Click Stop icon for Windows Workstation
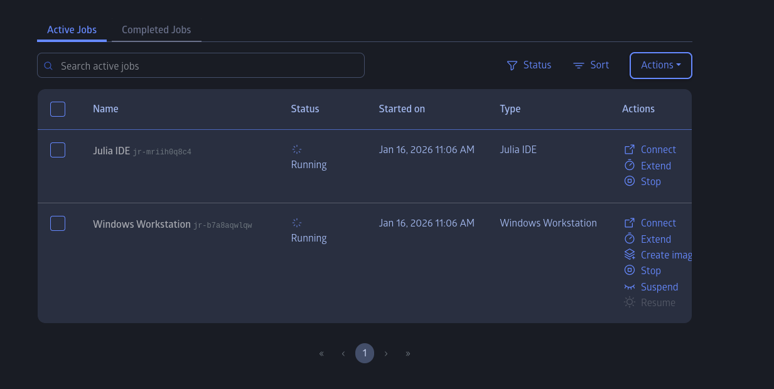774x389 pixels. tap(630, 270)
